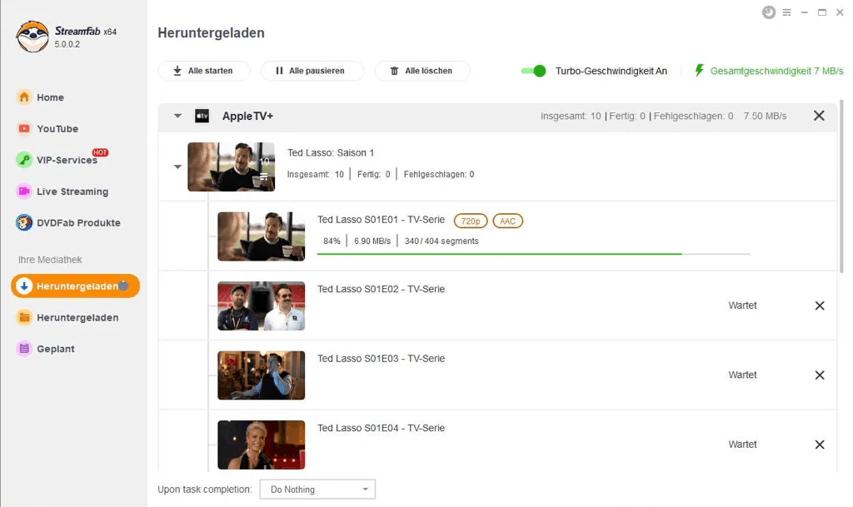This screenshot has height=507, width=853.
Task: Click the orange folder icon in Mediathek
Action: pyautogui.click(x=24, y=317)
